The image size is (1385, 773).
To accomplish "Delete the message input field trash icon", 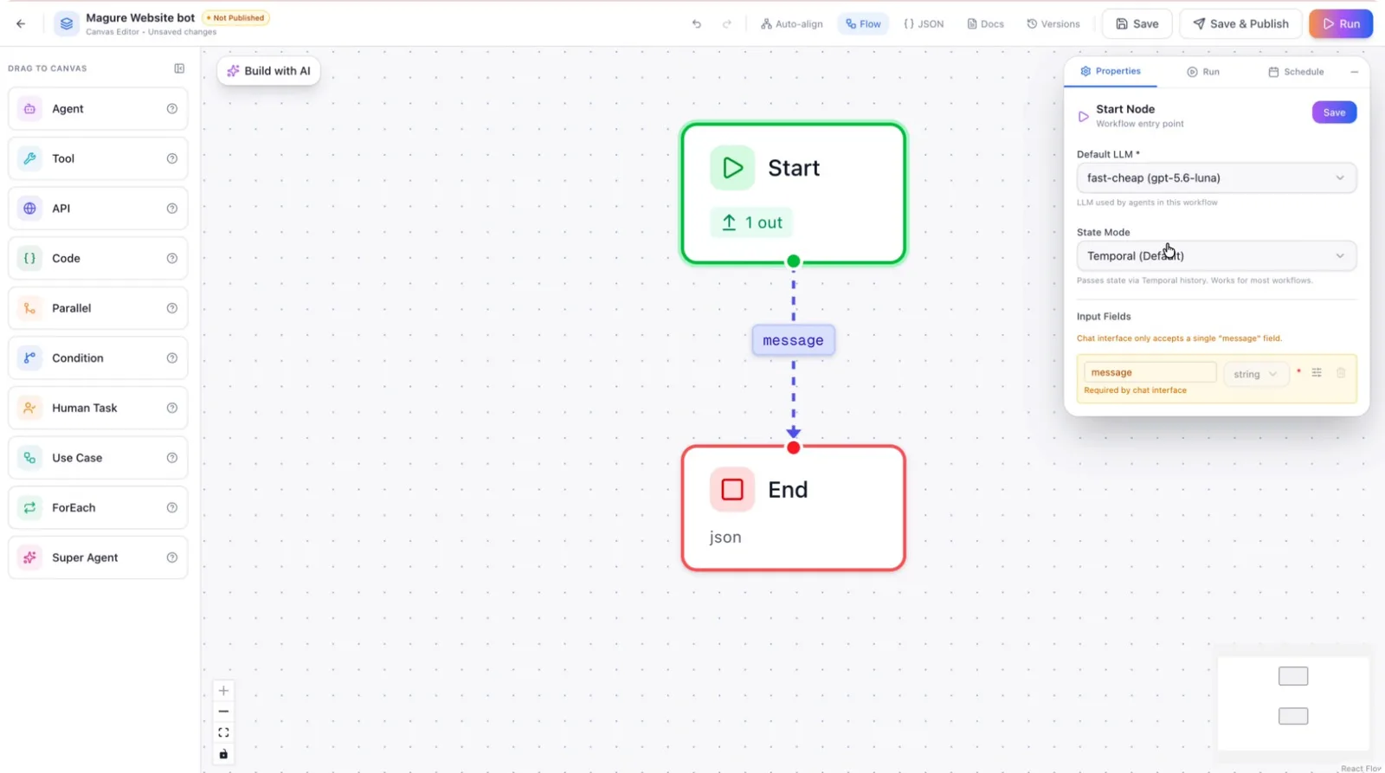I will click(x=1341, y=373).
